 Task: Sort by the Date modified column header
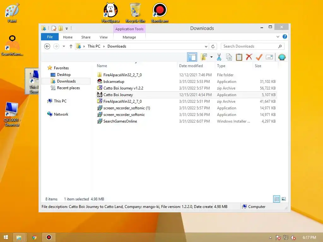191,66
